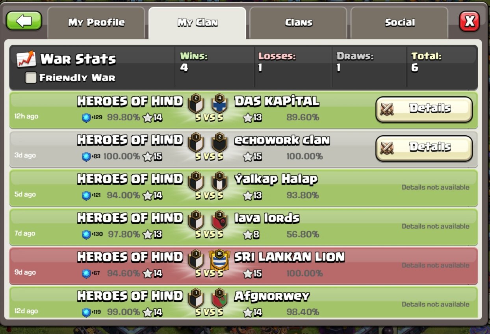The width and height of the screenshot is (490, 334).
Task: Click the War Stats chart icon
Action: point(26,59)
